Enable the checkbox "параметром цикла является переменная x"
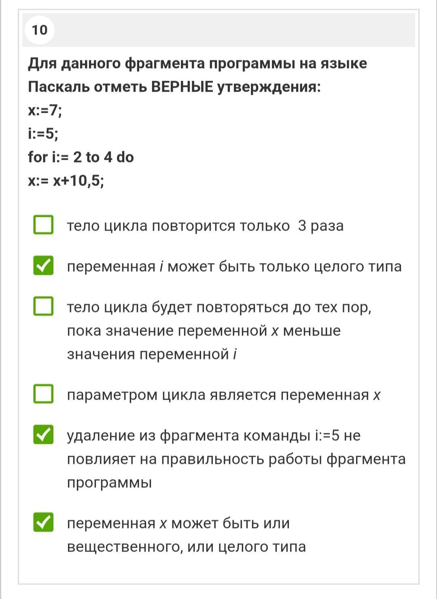 (43, 394)
